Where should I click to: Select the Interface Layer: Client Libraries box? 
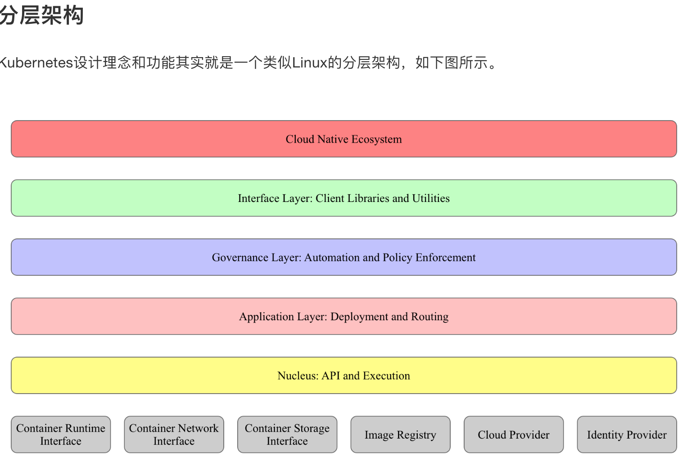point(344,198)
